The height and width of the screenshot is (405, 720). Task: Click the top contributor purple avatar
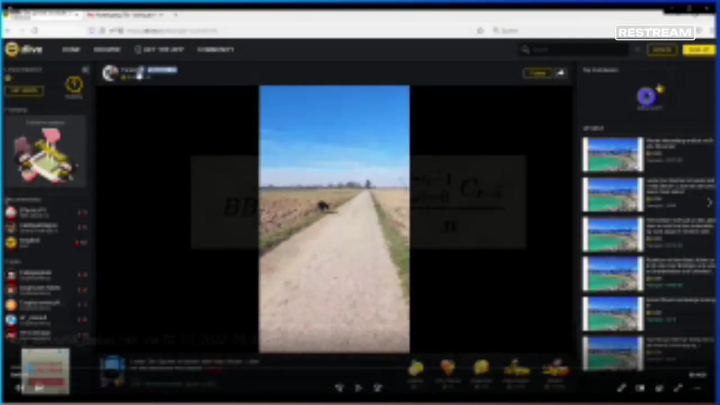(647, 97)
